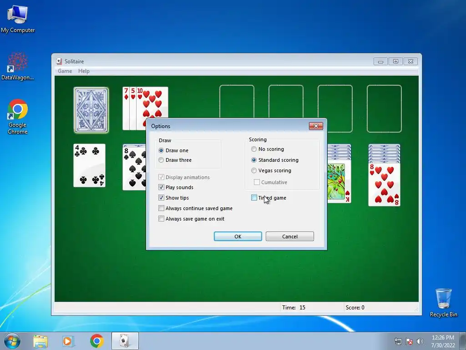Click the second empty foundation slot
Image resolution: width=466 pixels, height=350 pixels.
click(x=286, y=101)
